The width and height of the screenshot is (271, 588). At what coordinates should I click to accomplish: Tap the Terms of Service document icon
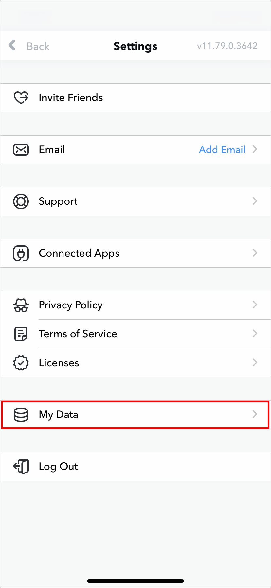(21, 334)
